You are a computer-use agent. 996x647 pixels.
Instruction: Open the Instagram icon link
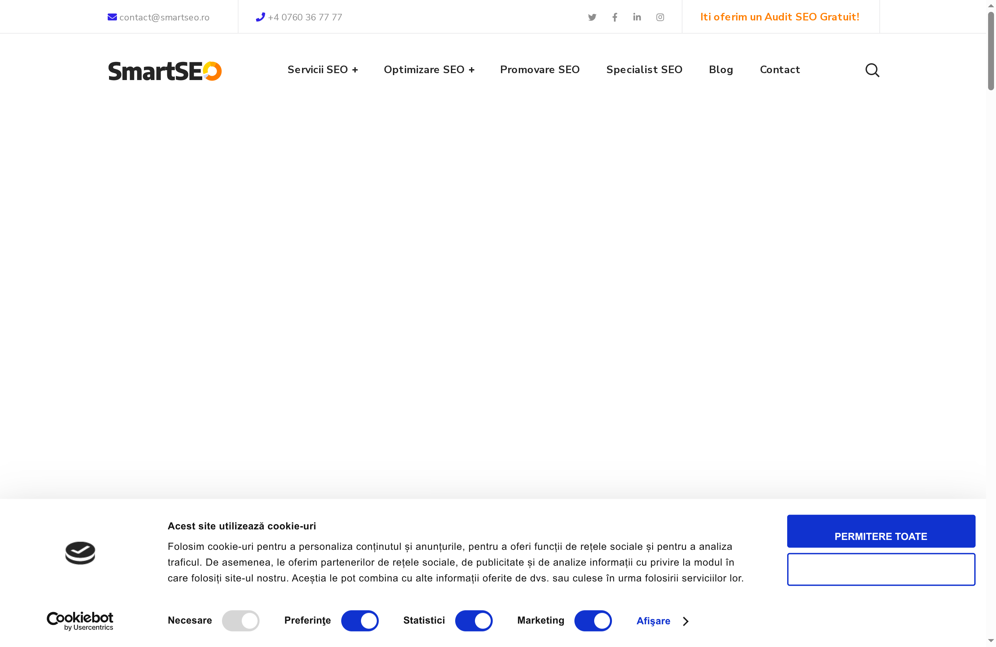[x=659, y=17]
